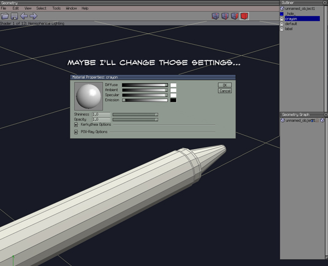Adjust the Emission gradient slider
The image size is (328, 266).
tap(145, 100)
